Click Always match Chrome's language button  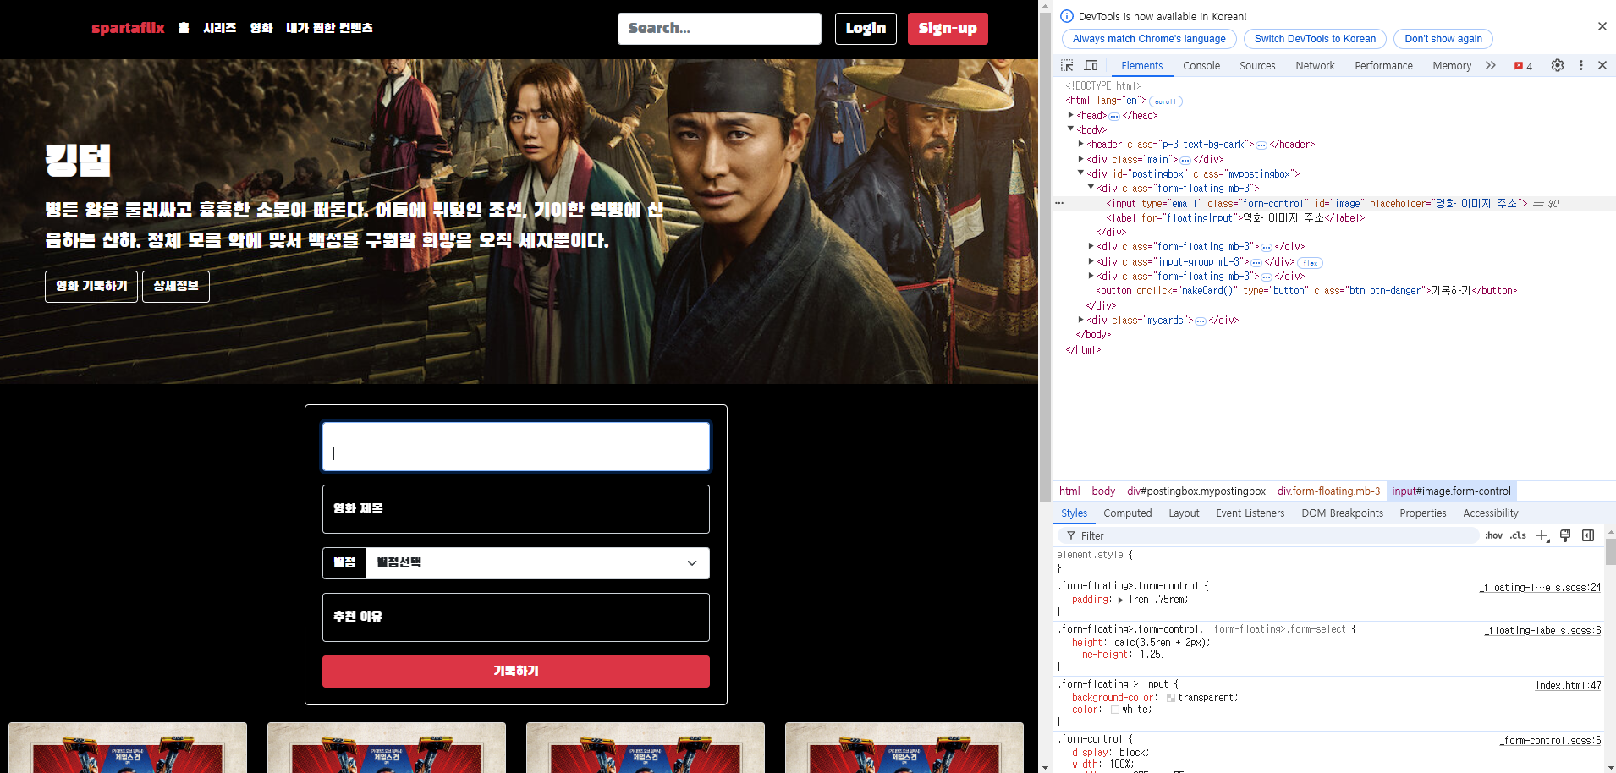coord(1149,39)
